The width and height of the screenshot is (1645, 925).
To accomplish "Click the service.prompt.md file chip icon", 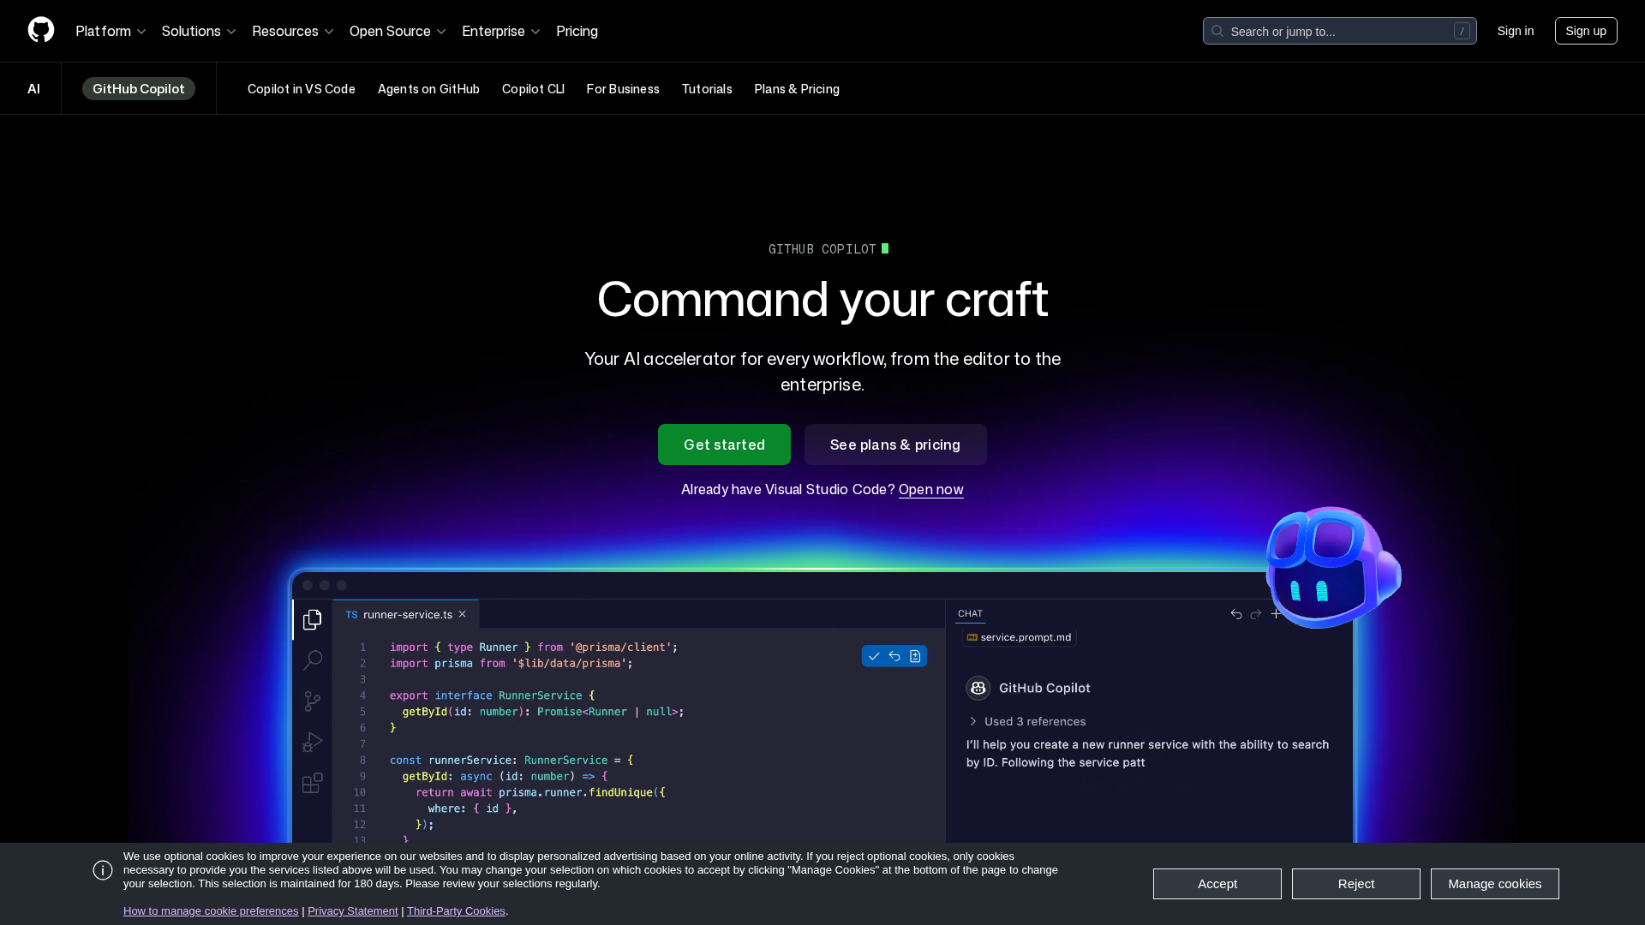I will 972,637.
